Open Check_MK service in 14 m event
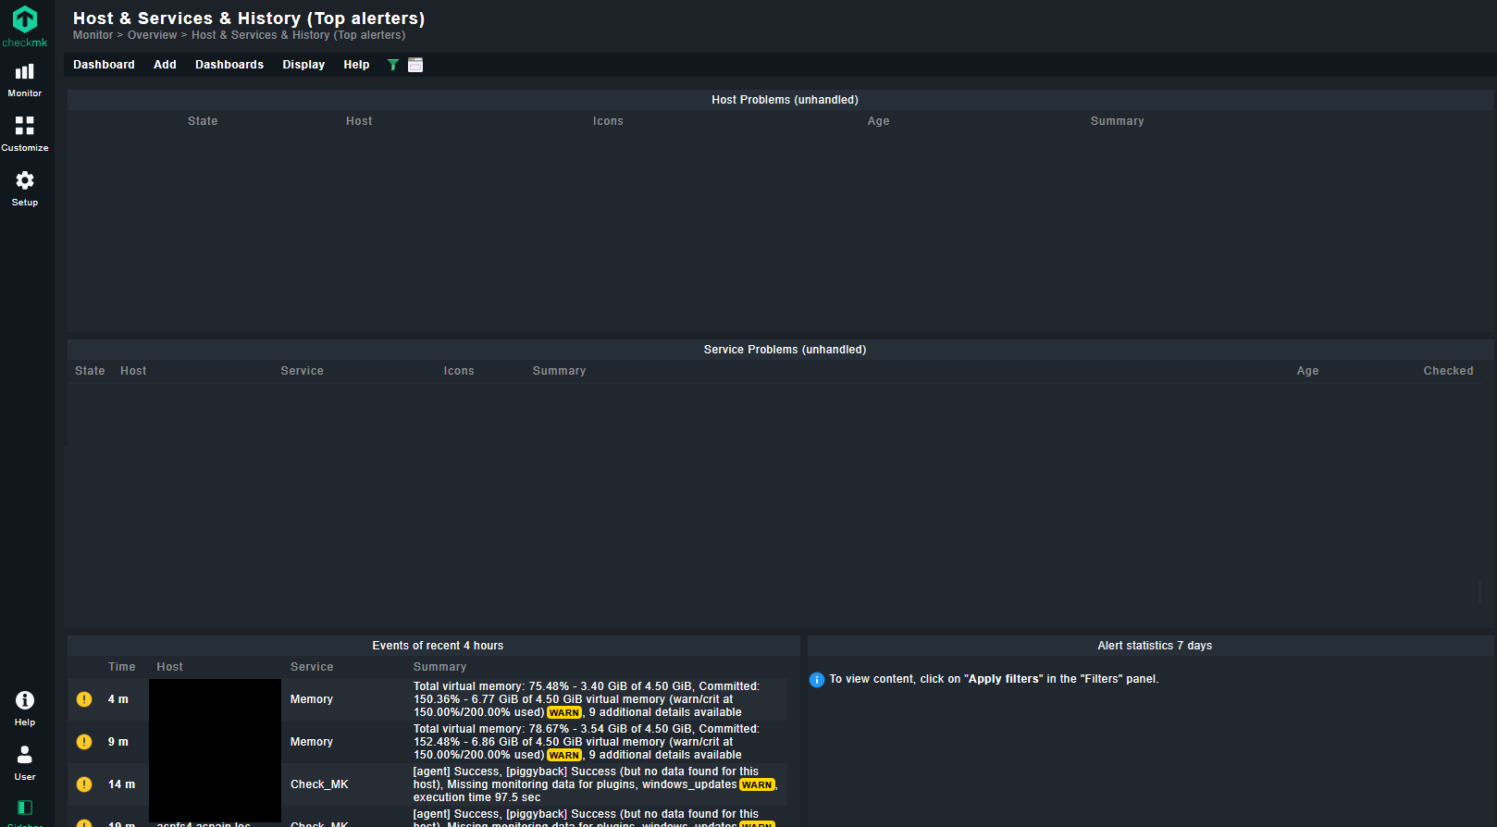Image resolution: width=1497 pixels, height=827 pixels. pyautogui.click(x=319, y=784)
